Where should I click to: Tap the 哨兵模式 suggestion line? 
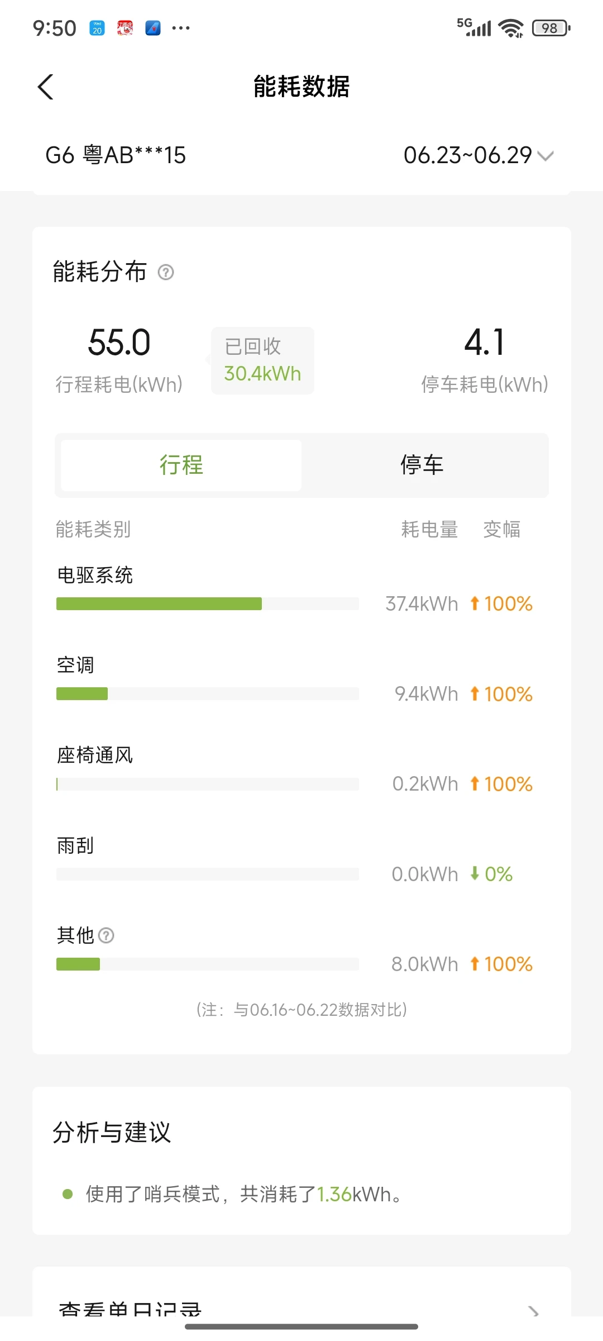click(x=243, y=1194)
